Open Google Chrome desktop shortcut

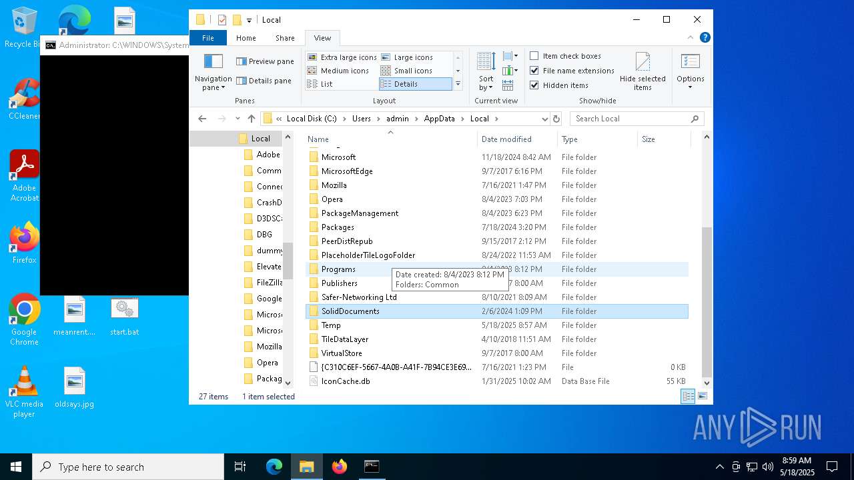pyautogui.click(x=24, y=320)
